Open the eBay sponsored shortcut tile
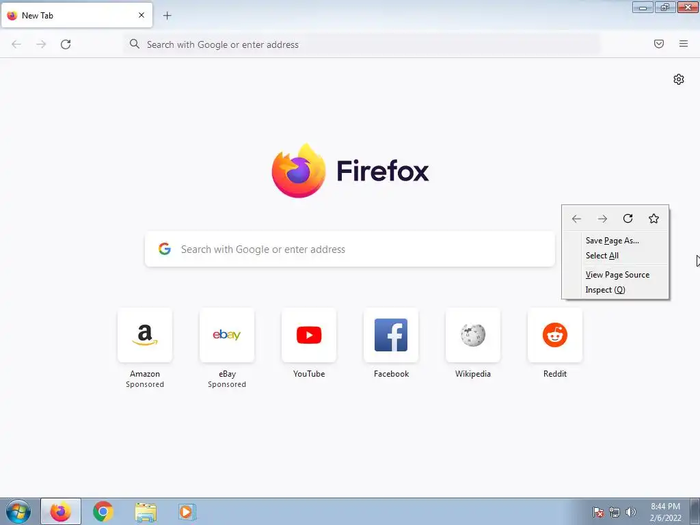Image resolution: width=700 pixels, height=525 pixels. coord(227,335)
